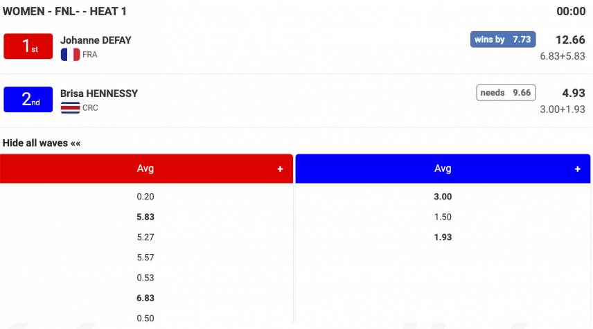Expand blue Avg column with plus icon
Image resolution: width=593 pixels, height=329 pixels.
(577, 169)
